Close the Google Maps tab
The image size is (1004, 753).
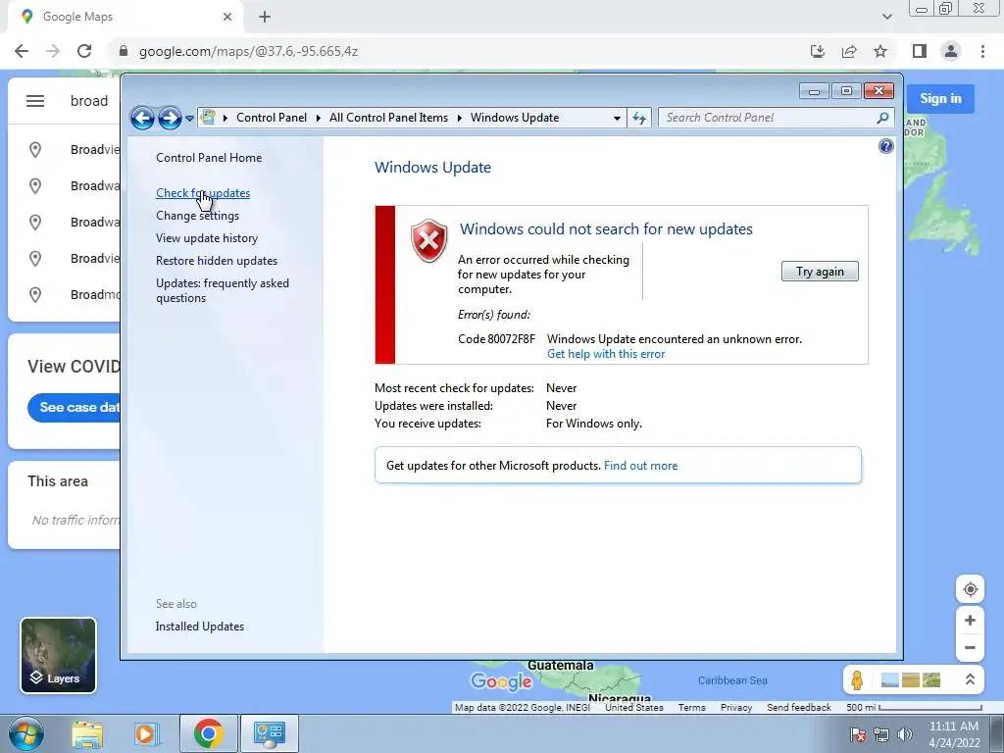[227, 17]
